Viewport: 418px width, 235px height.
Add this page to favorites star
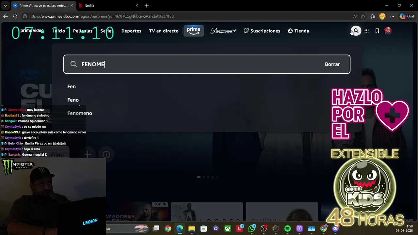tap(363, 16)
